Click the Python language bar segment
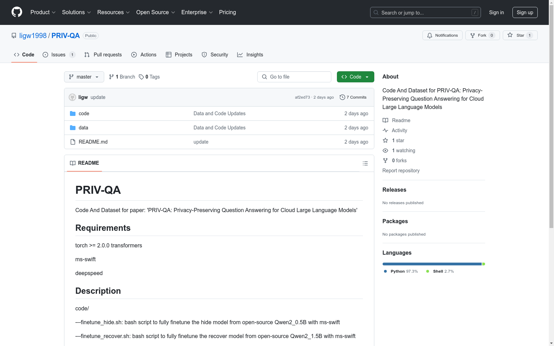The height and width of the screenshot is (346, 554). pyautogui.click(x=432, y=264)
